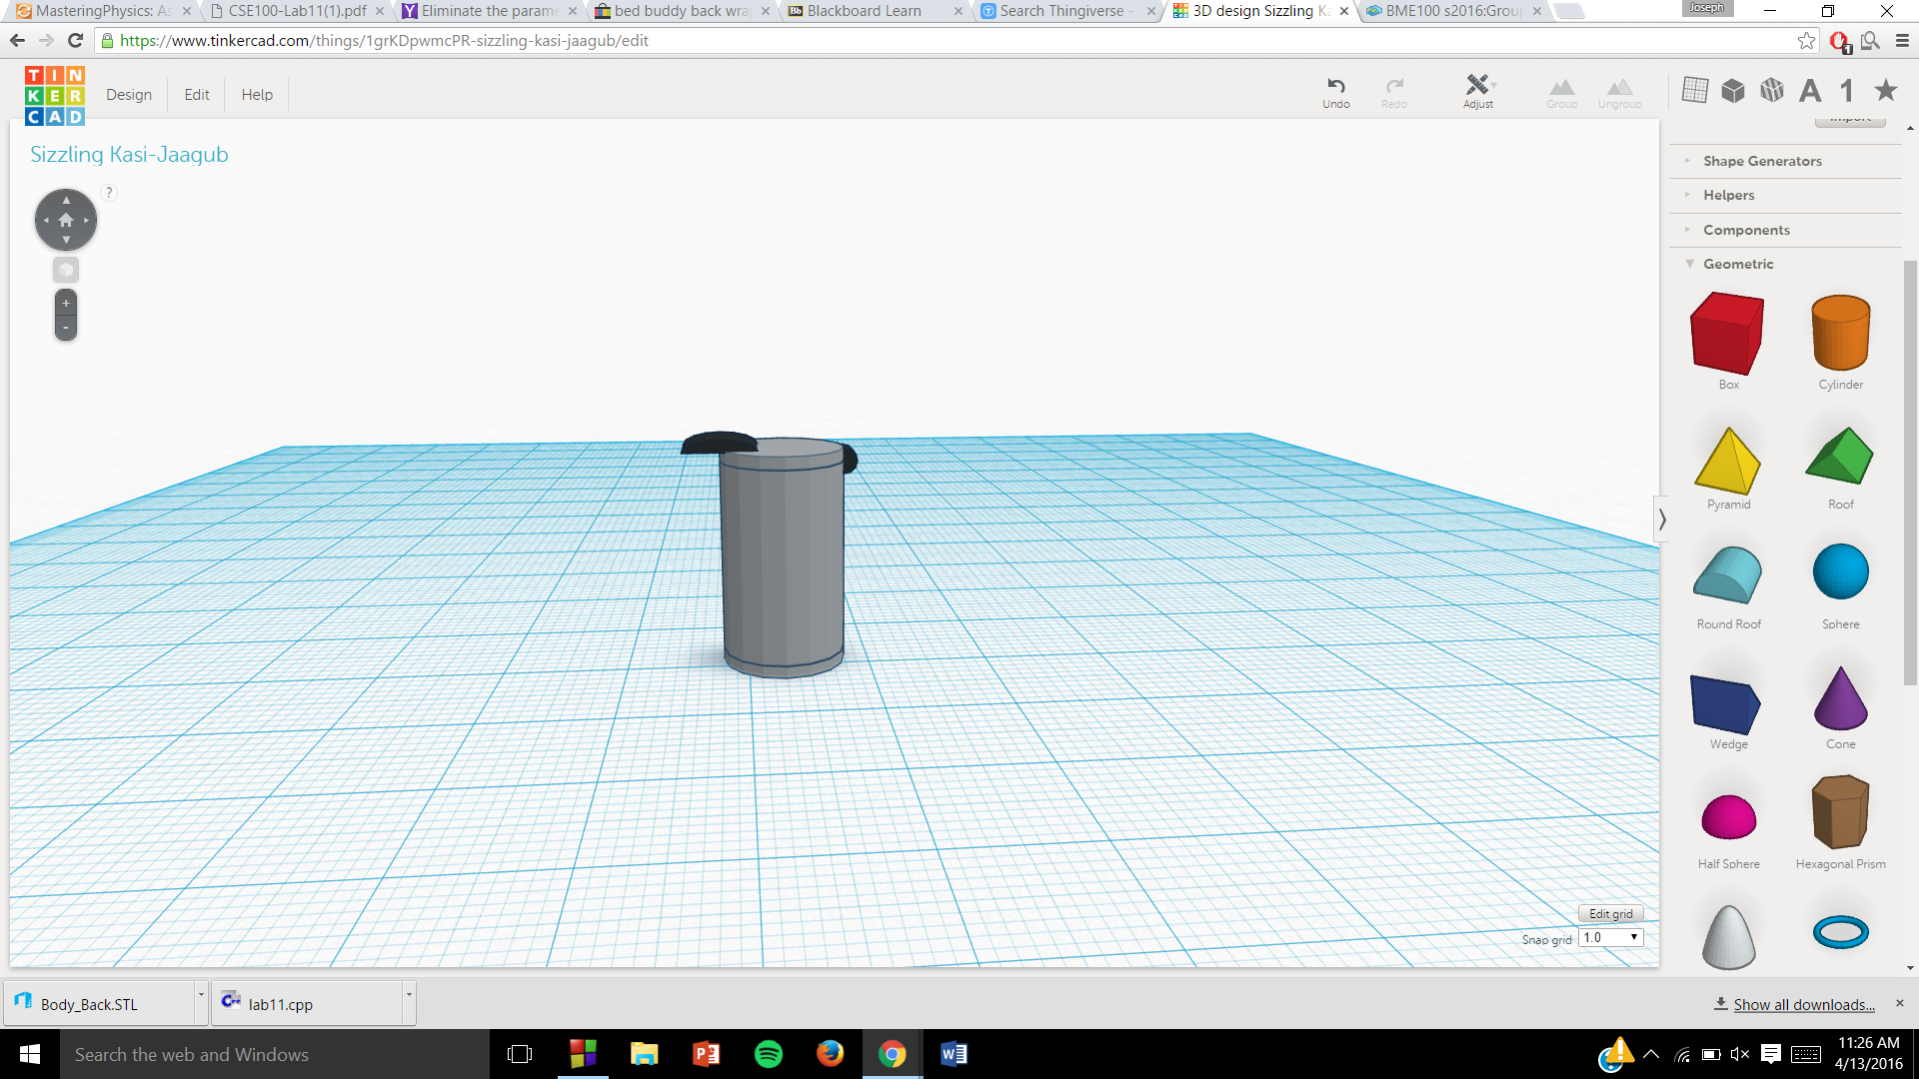
Task: Expand the Shape Generators section
Action: 1762,161
